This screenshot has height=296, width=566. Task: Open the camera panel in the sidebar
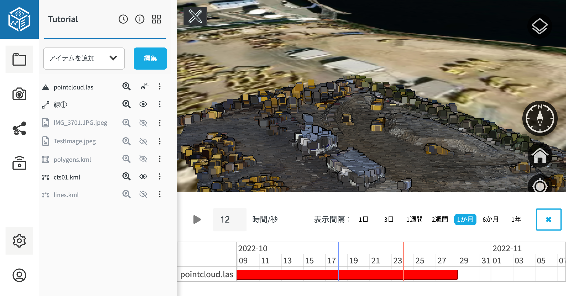click(x=19, y=94)
